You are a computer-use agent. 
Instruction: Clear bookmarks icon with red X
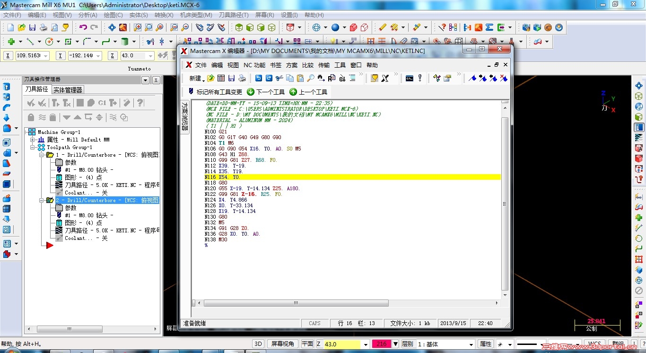pyautogui.click(x=504, y=78)
